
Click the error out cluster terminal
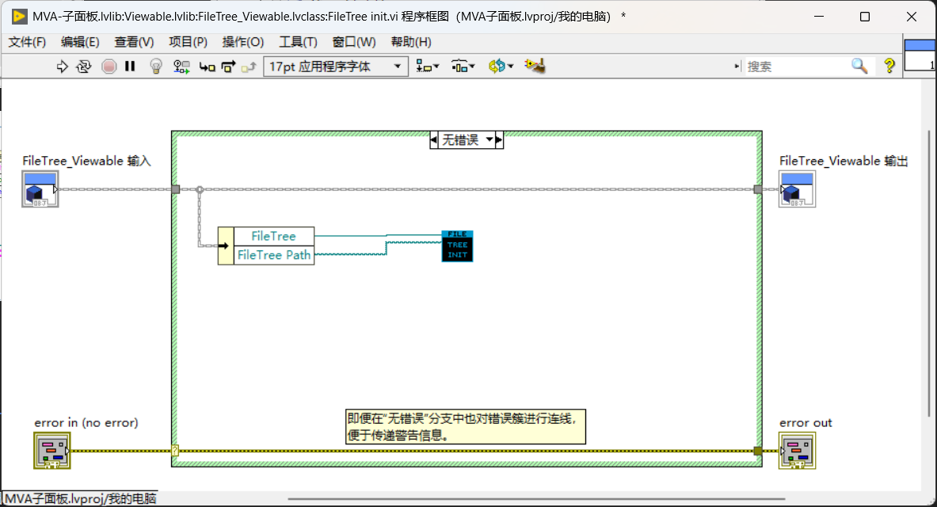(x=797, y=451)
